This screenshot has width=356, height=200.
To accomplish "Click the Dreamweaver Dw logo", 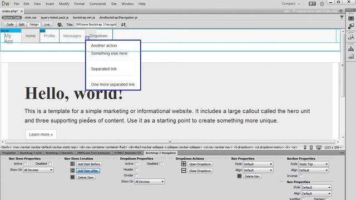I will 6,4.
